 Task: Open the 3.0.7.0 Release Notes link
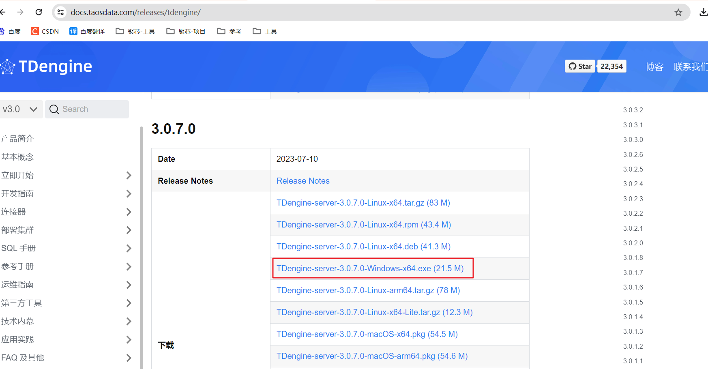303,181
